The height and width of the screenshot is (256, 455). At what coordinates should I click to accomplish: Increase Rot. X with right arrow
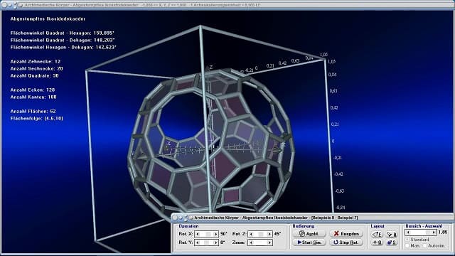(x=215, y=234)
